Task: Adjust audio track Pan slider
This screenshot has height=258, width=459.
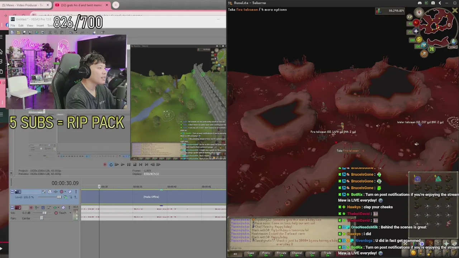Action: point(42,218)
